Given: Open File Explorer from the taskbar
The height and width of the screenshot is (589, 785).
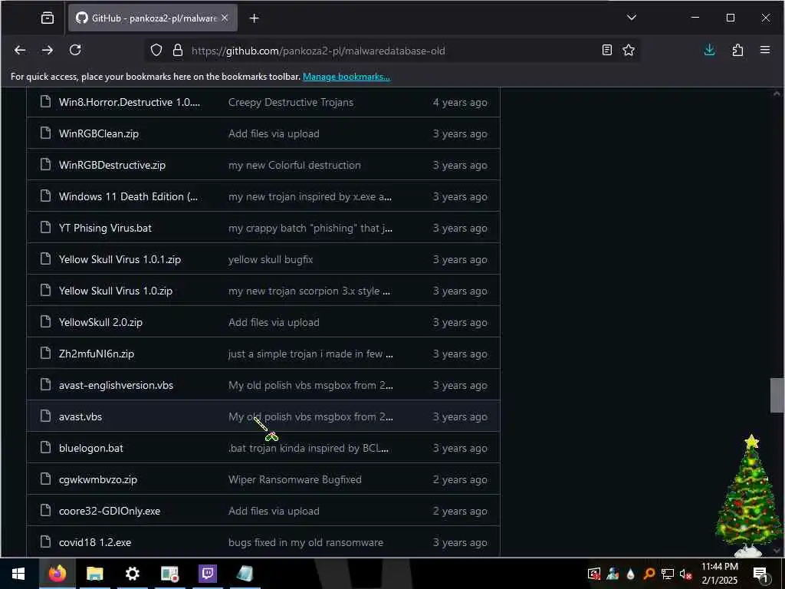Looking at the screenshot, I should 94,574.
